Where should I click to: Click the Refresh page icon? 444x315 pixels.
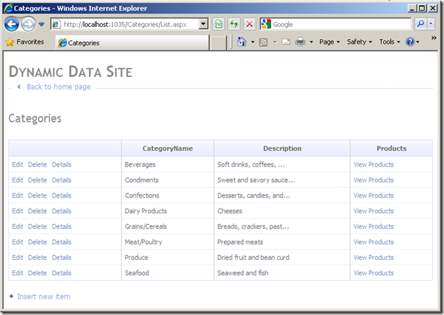click(234, 24)
